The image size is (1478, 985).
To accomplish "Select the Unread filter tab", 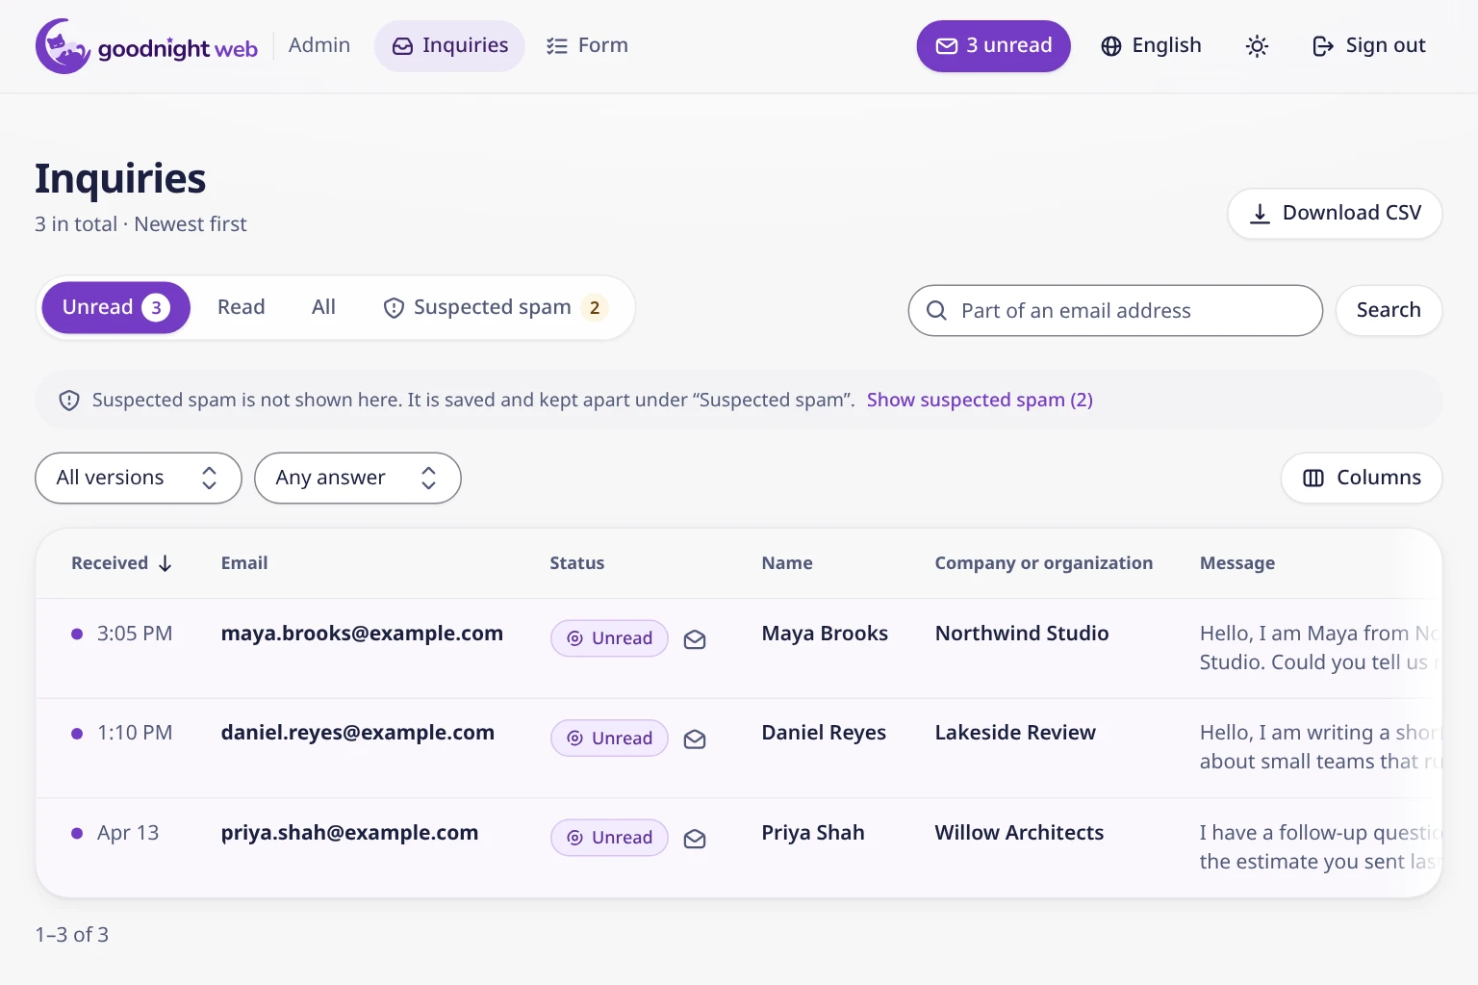I will click(x=115, y=307).
